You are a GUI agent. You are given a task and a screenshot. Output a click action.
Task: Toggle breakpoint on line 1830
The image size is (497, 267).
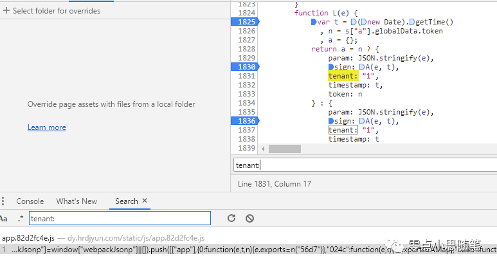point(246,67)
